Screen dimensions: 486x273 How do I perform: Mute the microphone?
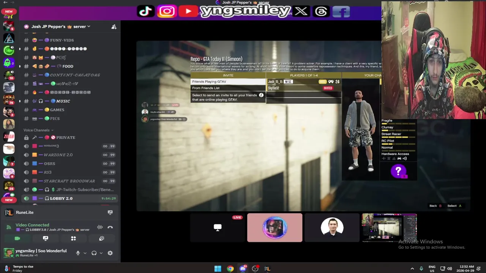[78, 253]
